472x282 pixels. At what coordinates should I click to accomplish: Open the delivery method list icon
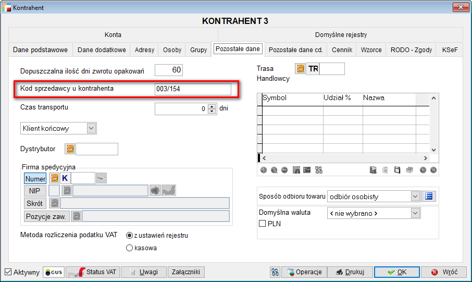coord(429,197)
